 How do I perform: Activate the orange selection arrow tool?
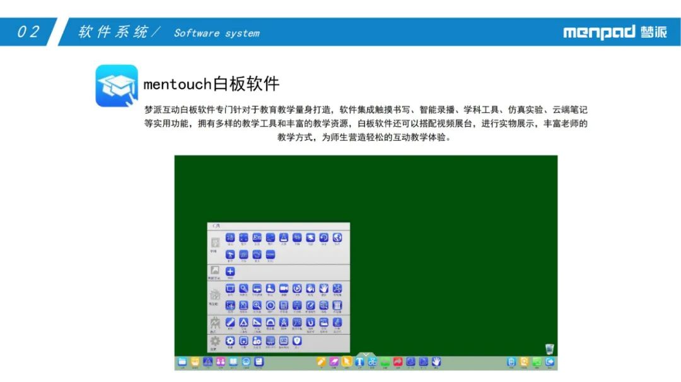point(347,362)
